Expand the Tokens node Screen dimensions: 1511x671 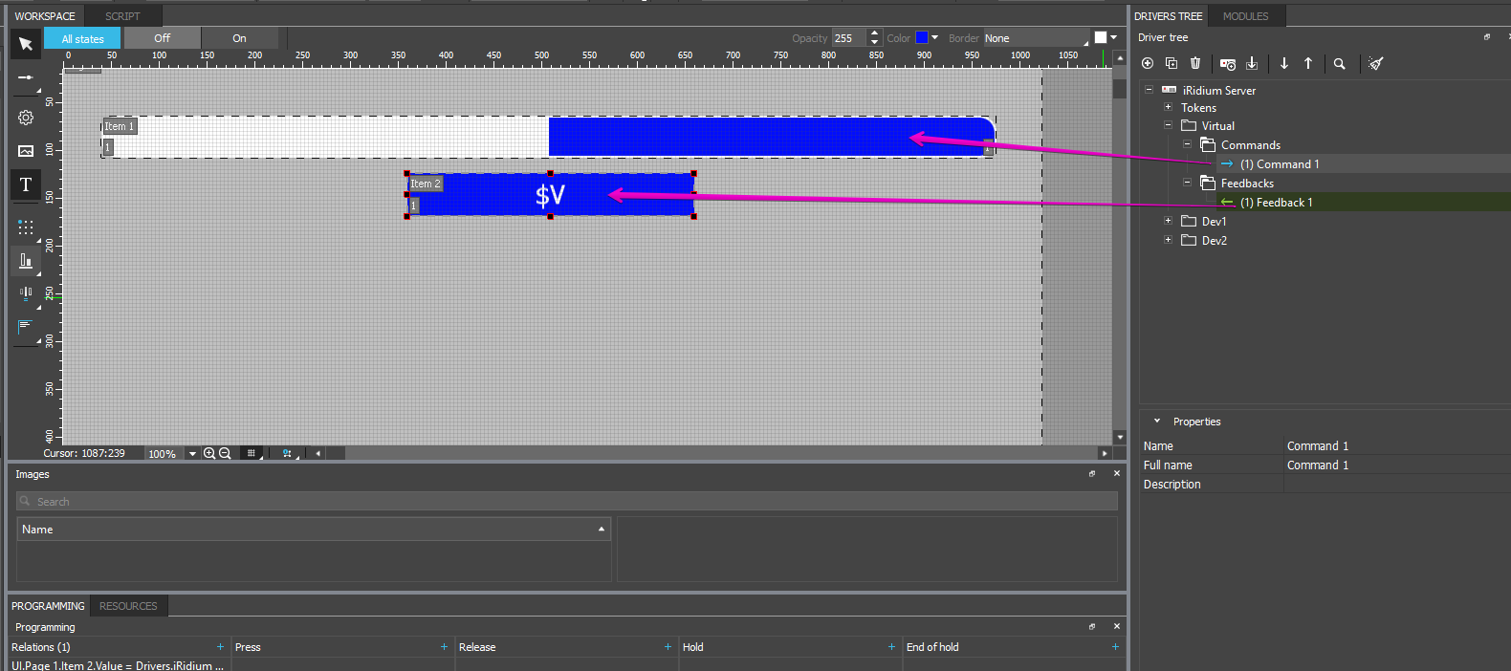pyautogui.click(x=1168, y=107)
